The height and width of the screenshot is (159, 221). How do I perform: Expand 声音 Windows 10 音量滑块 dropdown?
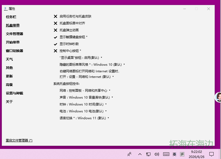point(86,98)
